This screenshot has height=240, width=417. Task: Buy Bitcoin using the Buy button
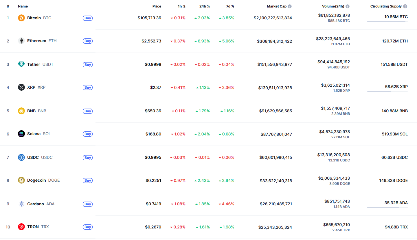pyautogui.click(x=88, y=18)
